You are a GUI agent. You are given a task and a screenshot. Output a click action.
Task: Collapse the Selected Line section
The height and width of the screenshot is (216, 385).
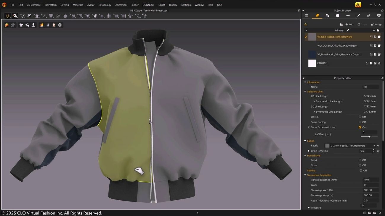pos(305,92)
